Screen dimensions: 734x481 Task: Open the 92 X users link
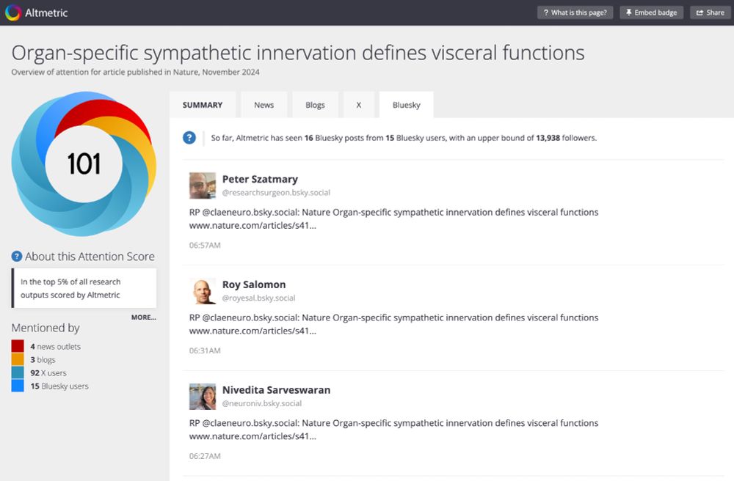click(48, 373)
